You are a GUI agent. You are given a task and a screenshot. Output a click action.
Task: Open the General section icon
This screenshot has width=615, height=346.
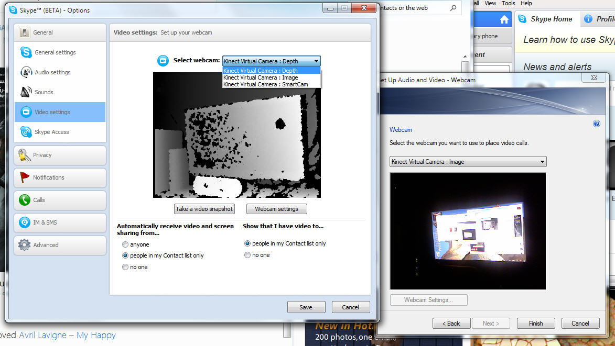pyautogui.click(x=24, y=32)
